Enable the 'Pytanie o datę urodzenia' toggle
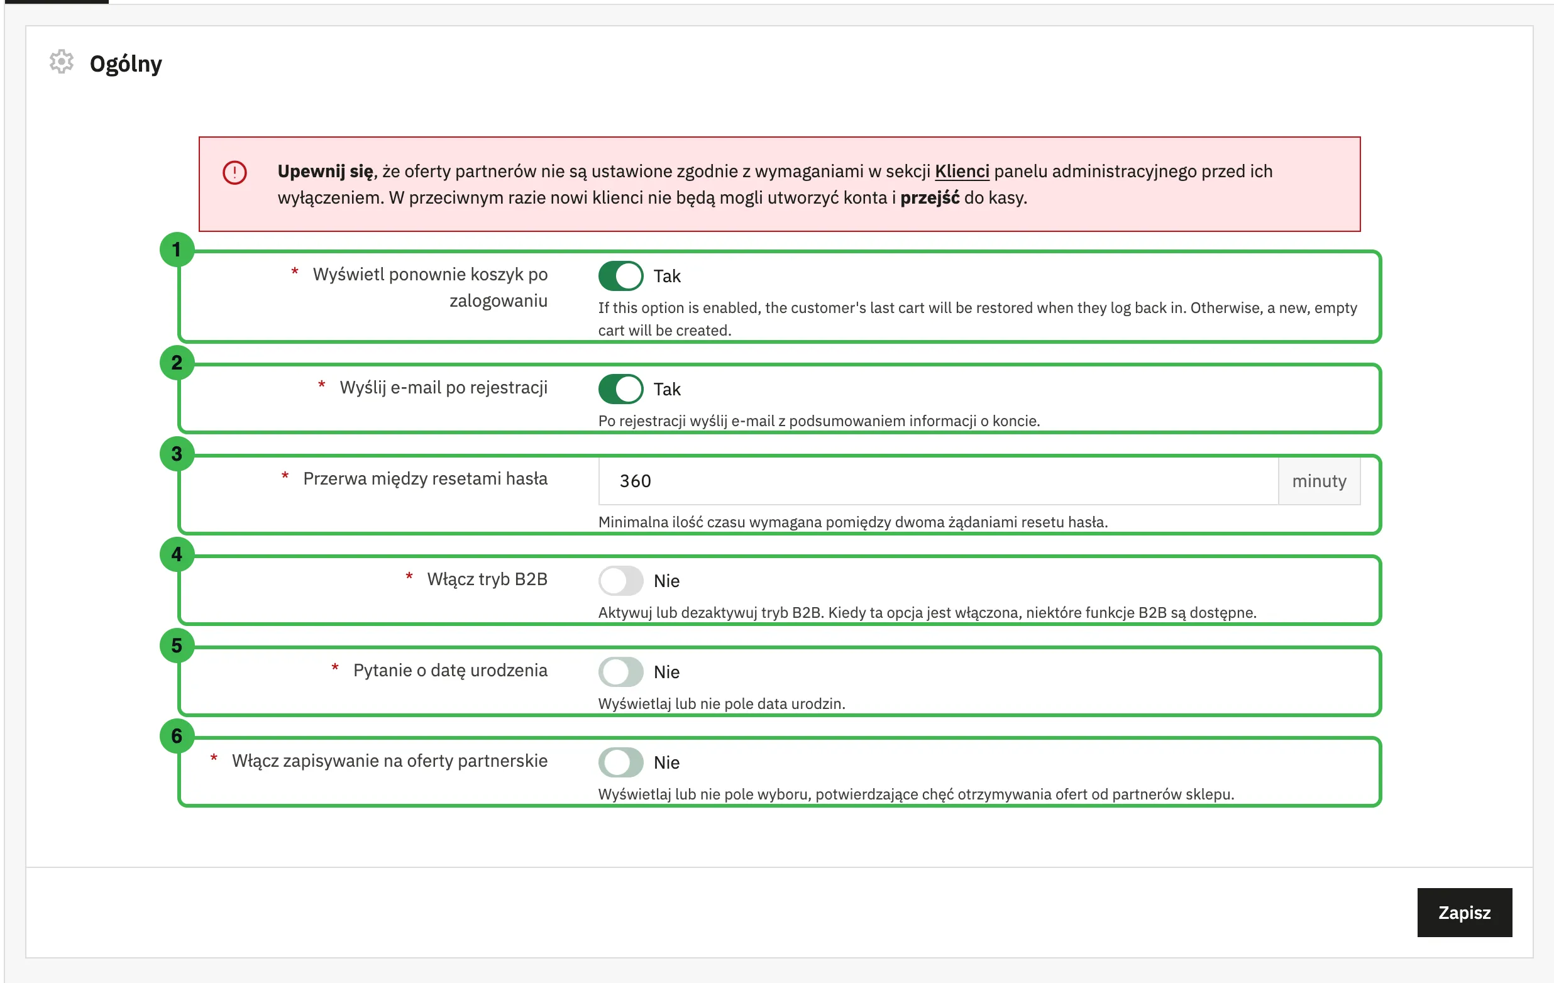This screenshot has width=1554, height=983. (620, 671)
